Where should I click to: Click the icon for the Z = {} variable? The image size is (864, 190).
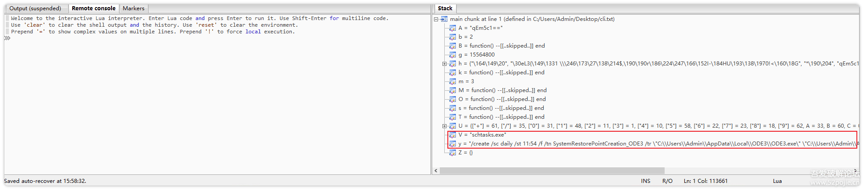(x=452, y=153)
